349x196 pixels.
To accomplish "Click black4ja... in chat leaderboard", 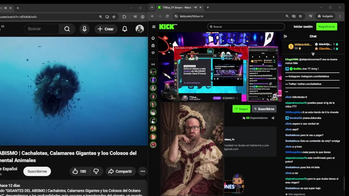I will pos(325,44).
